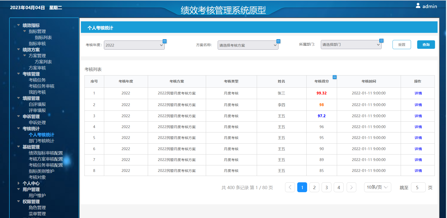Viewport: 447px width, 218px height.
Task: Open the 考核年度 2022 dropdown
Action: click(134, 45)
